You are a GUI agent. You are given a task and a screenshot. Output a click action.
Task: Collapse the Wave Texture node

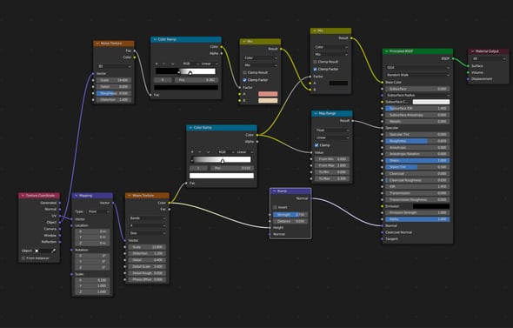(x=130, y=196)
